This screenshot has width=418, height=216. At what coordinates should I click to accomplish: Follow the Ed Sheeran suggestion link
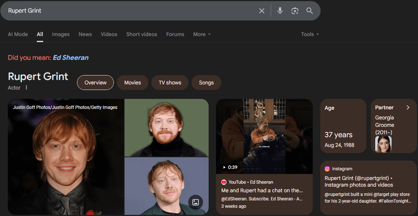pos(71,58)
